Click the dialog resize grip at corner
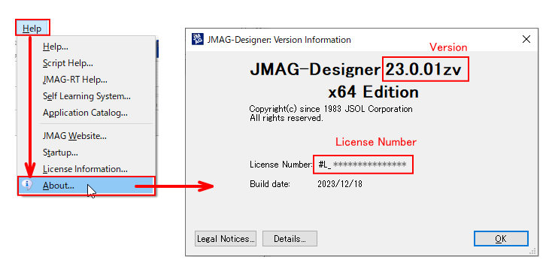 (x=533, y=251)
